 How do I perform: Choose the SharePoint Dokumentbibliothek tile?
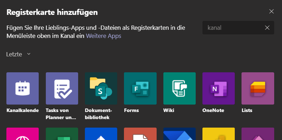click(101, 88)
